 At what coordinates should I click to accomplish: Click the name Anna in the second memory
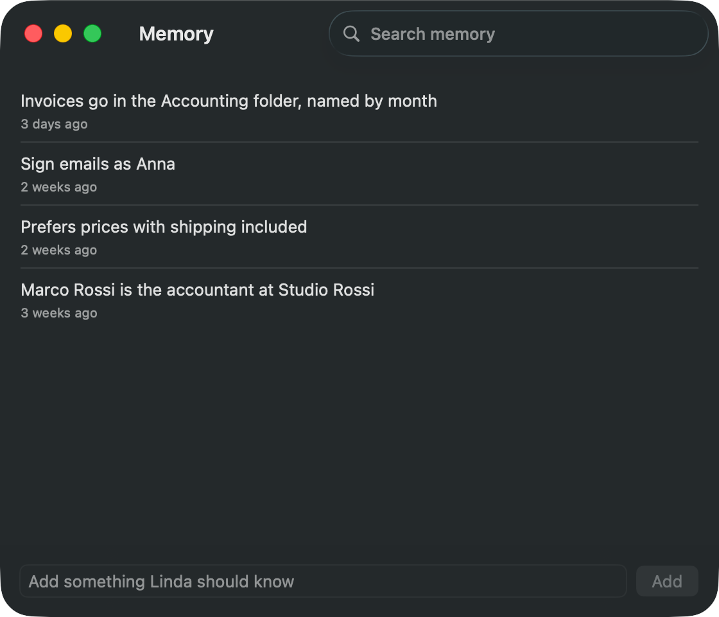click(x=155, y=164)
